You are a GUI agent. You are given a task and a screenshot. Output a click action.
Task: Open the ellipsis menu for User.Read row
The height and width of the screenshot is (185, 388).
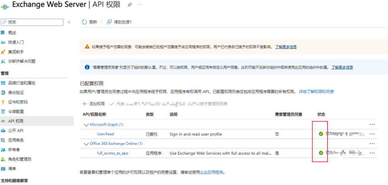tap(372, 134)
